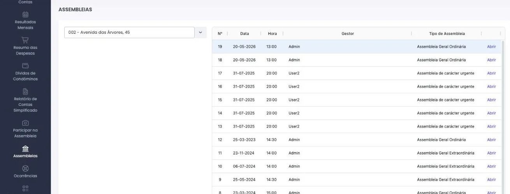Go to Participar na Assembleia label
Screen dimensions: 510x194
(x=25, y=133)
